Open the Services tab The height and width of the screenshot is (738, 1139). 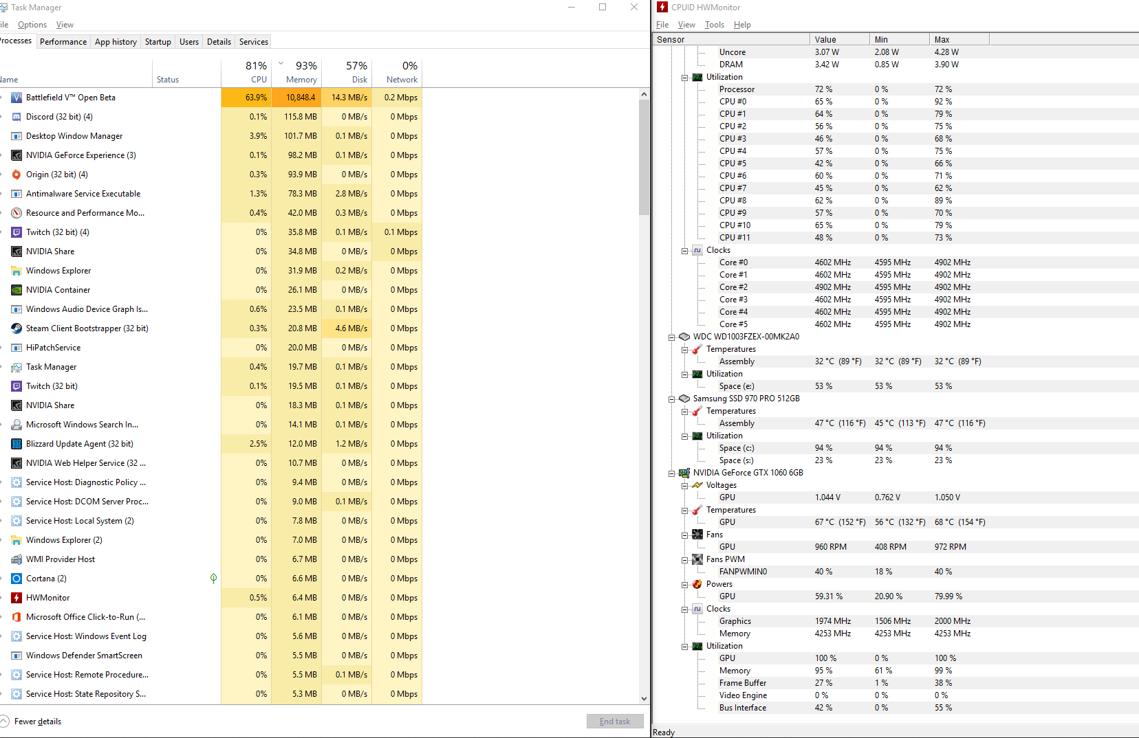(x=254, y=42)
